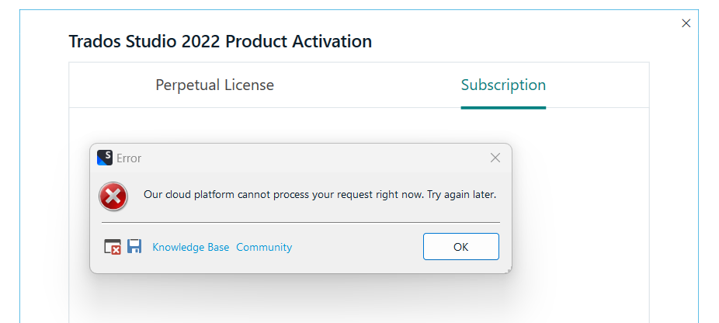Close the Product Activation window

686,23
